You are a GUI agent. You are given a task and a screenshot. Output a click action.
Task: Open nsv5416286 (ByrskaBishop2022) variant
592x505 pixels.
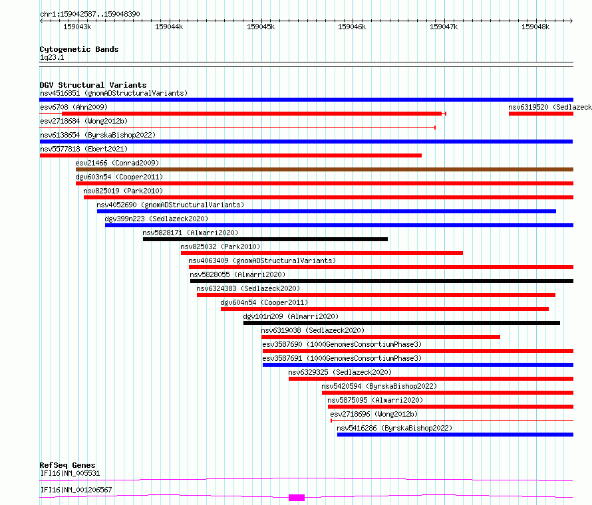(394, 428)
